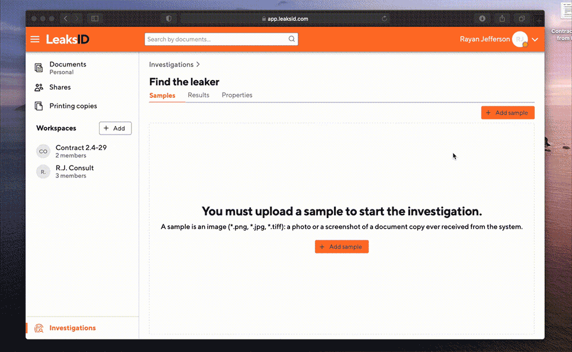Viewport: 572px width, 352px height.
Task: Click the Investigations fingerprint icon
Action: tap(39, 329)
